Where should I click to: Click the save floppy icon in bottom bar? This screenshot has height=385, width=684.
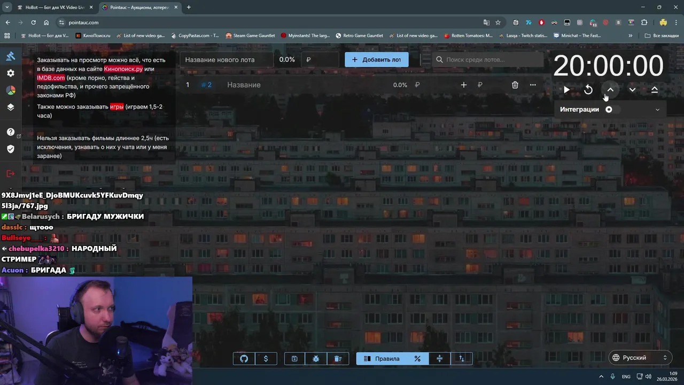294,359
